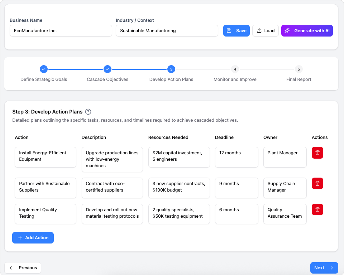
Task: Click the Description column header
Action: pos(94,137)
